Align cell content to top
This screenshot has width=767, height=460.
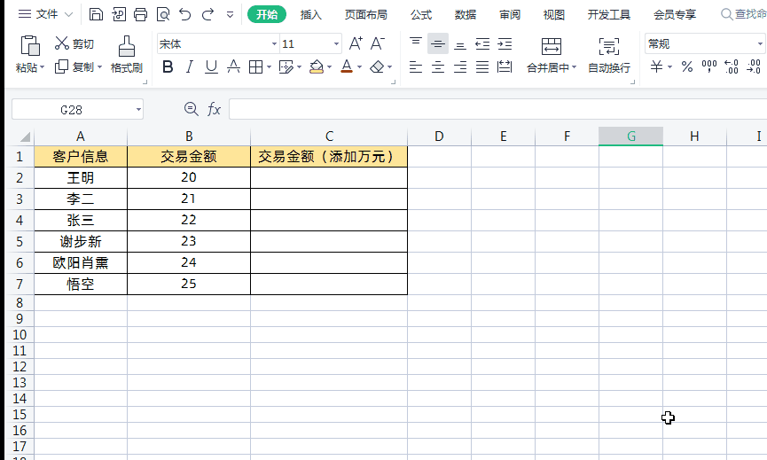tap(416, 43)
